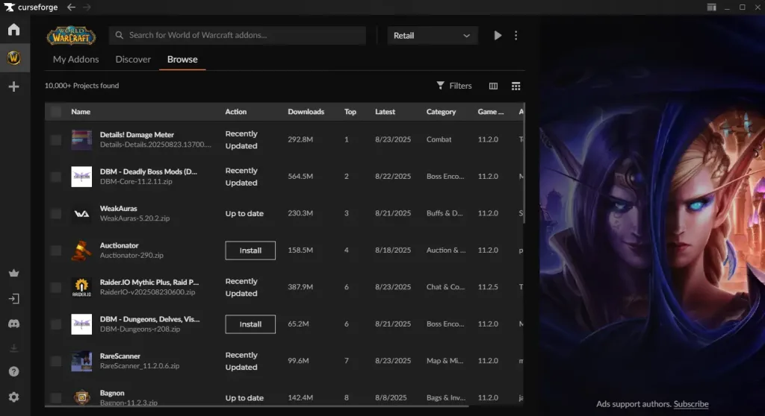Check the box for DBM - Dungeons, Delves
765x416 pixels.
tap(56, 324)
